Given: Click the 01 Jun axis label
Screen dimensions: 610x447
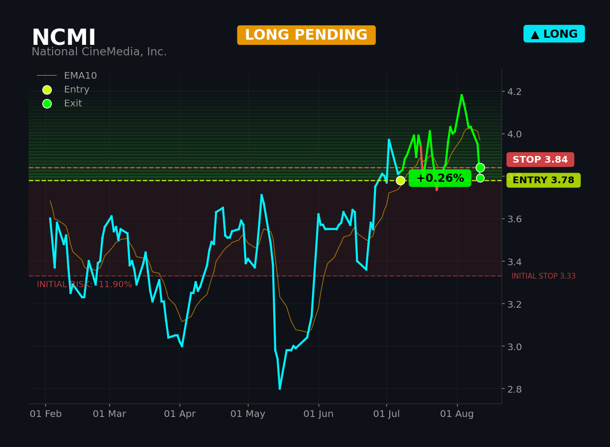Looking at the screenshot, I should tap(319, 414).
